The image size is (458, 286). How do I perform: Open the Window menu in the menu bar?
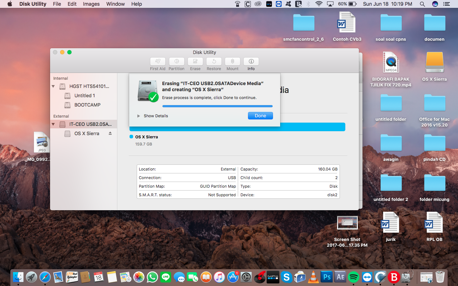point(115,4)
